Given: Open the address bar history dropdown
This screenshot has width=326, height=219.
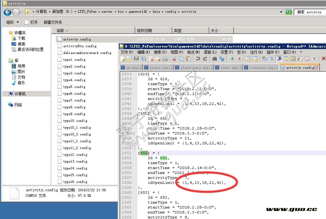Looking at the screenshot, I should click(281, 12).
